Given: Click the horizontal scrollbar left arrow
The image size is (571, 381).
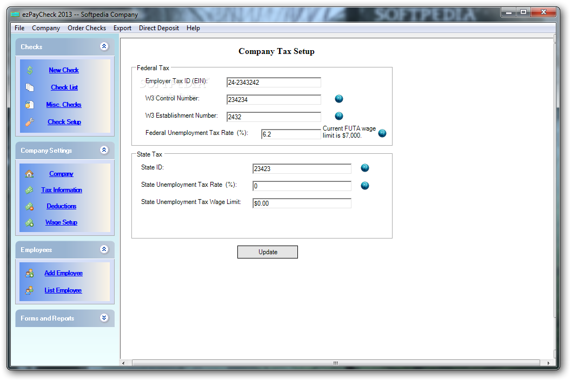Looking at the screenshot, I should [123, 363].
